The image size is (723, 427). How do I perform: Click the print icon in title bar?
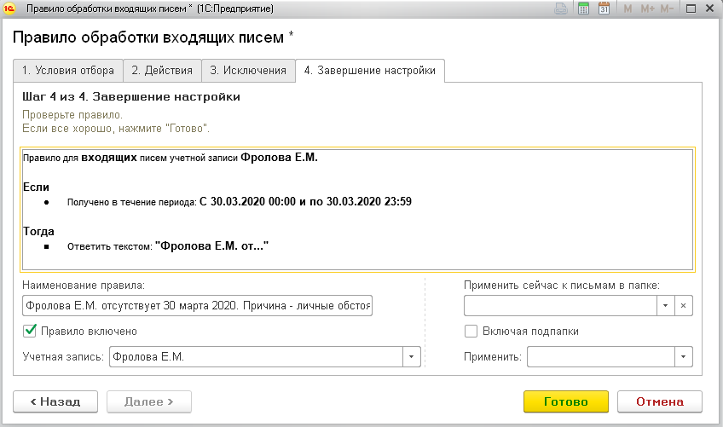click(561, 9)
